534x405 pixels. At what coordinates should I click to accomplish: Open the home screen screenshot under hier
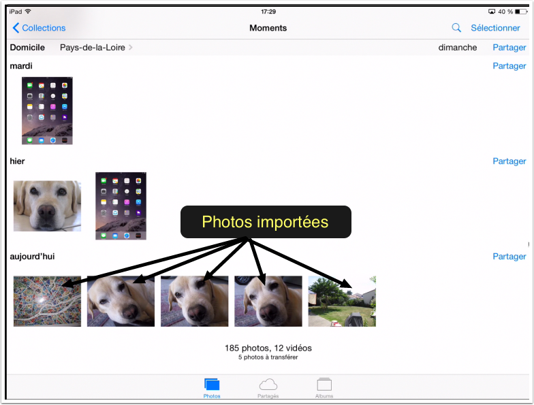121,206
